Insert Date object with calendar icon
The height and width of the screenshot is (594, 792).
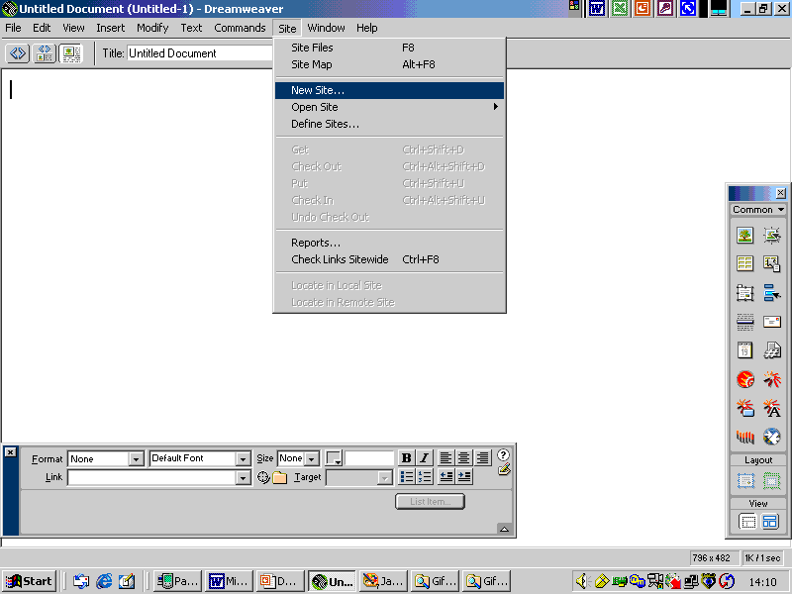(745, 350)
